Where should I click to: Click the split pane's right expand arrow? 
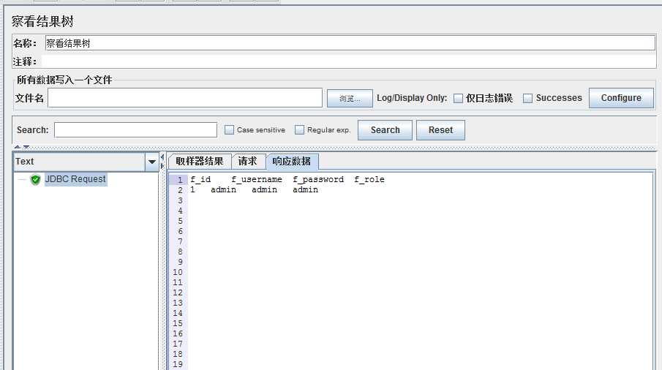click(162, 166)
